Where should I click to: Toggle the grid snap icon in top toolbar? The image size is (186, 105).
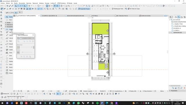coord(29,6)
